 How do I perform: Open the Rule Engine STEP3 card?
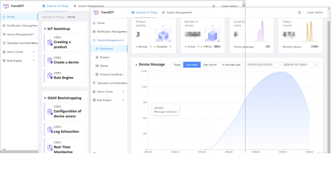(x=65, y=76)
